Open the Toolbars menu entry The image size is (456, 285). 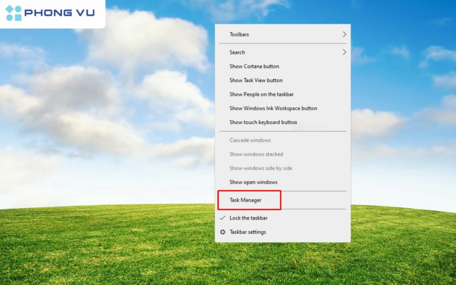(239, 34)
